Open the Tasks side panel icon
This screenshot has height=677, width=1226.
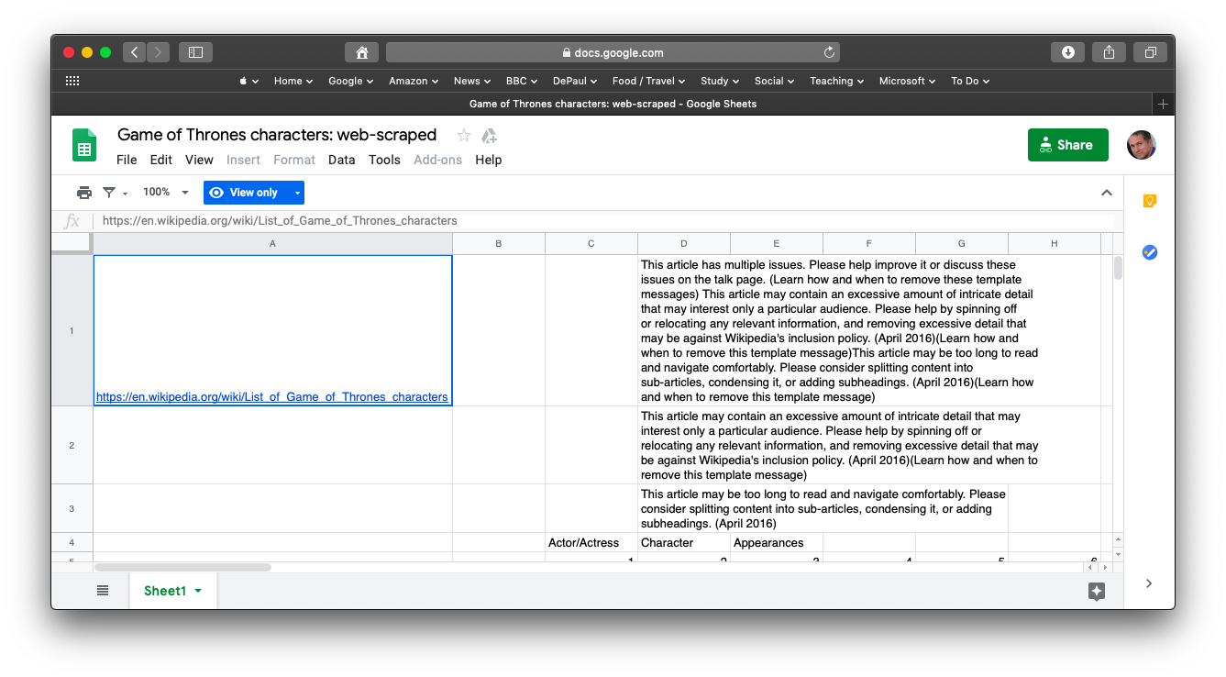click(1149, 252)
